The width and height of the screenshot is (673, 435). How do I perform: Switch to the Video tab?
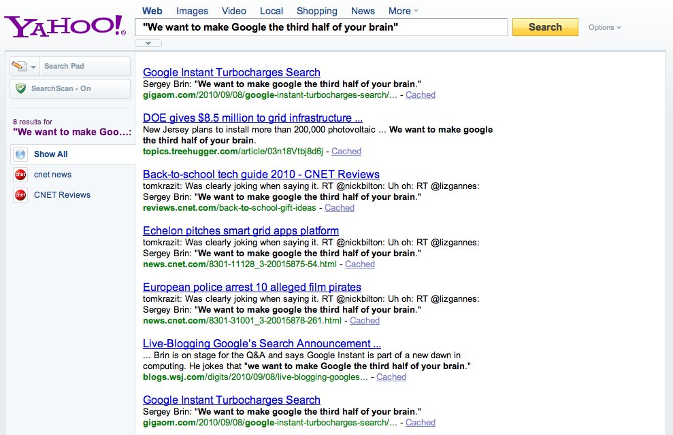click(234, 11)
